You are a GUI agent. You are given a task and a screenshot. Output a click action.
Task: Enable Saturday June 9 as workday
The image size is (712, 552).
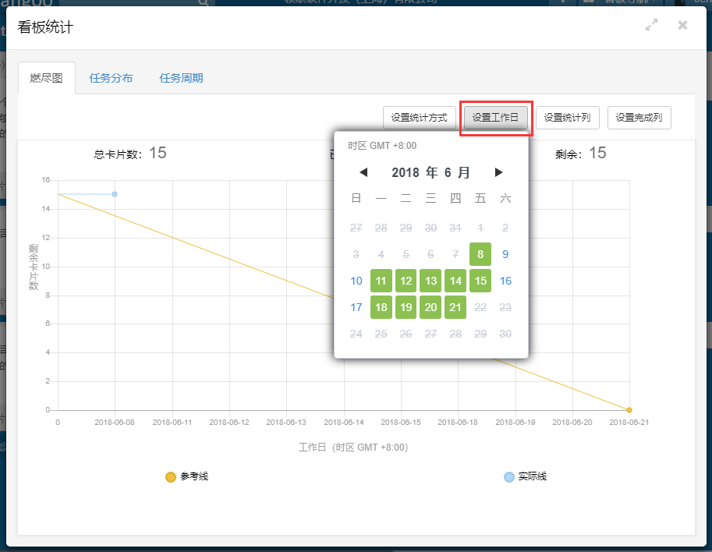point(505,254)
